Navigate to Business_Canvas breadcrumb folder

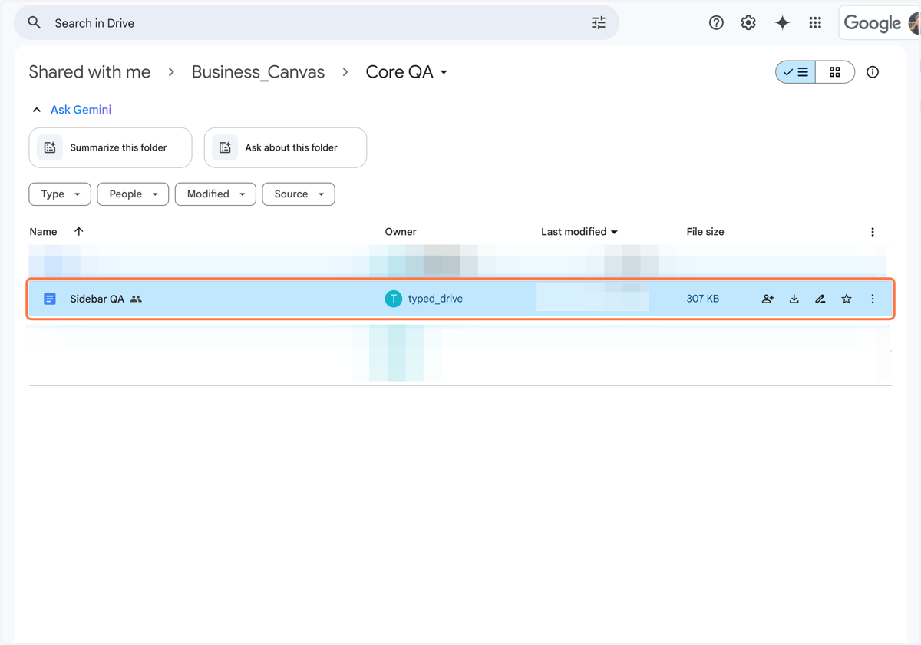[258, 72]
